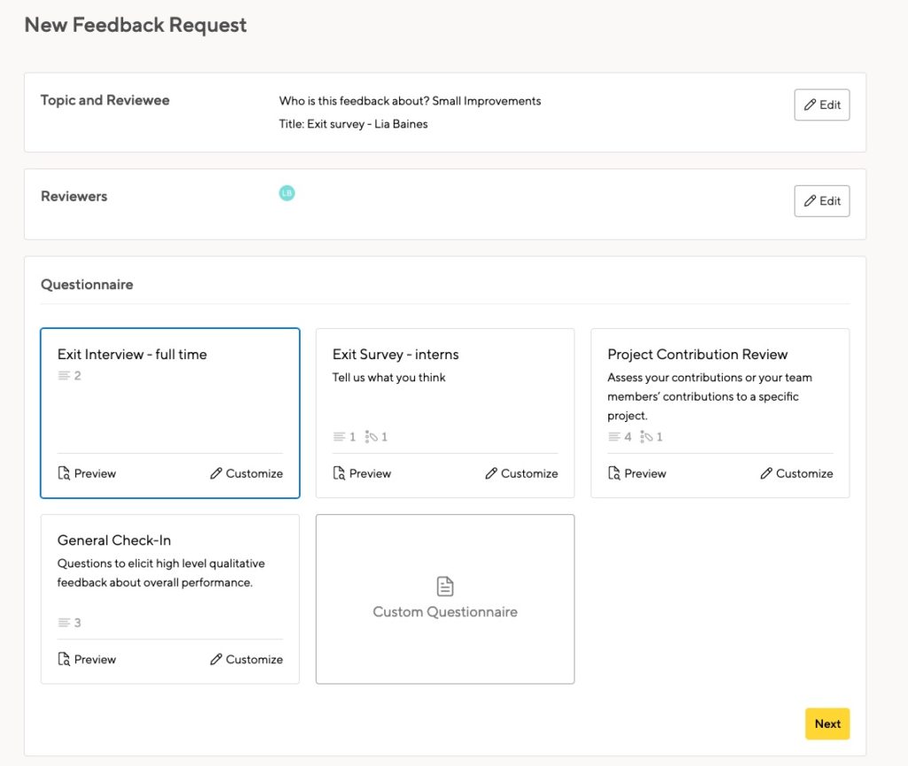The width and height of the screenshot is (908, 766).
Task: Edit the Reviewers section
Action: (x=821, y=201)
